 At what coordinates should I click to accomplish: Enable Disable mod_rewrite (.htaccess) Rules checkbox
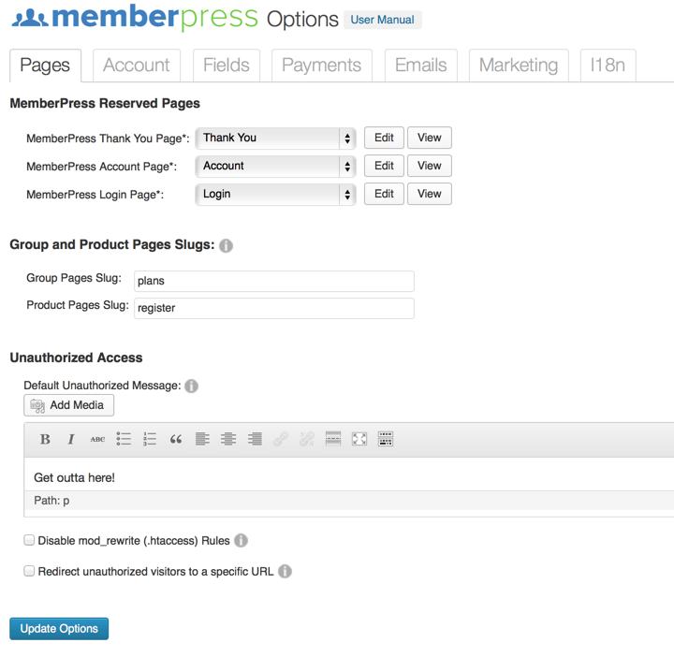click(x=29, y=540)
